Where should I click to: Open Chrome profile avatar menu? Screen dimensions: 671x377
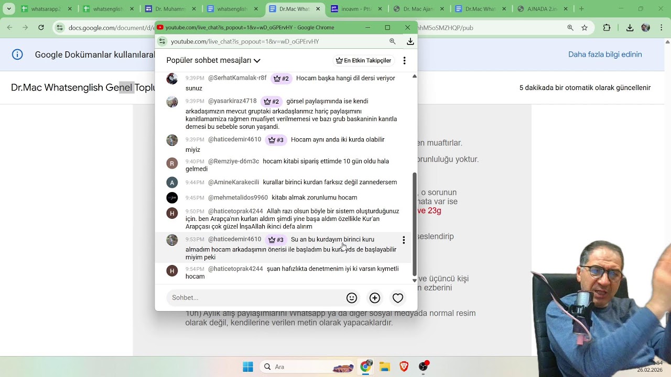pos(646,28)
